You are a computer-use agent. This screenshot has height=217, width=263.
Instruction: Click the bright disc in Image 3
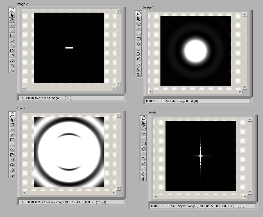195,51
